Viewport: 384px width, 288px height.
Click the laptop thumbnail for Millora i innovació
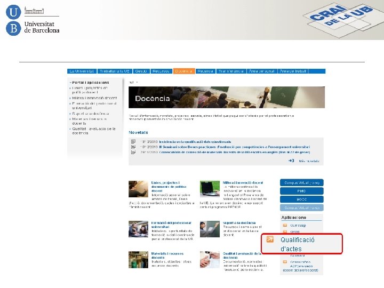pos(210,189)
